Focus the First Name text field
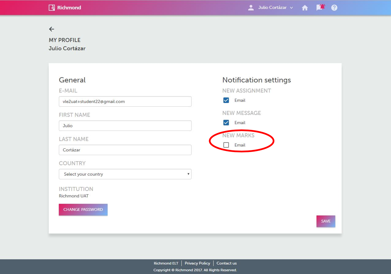This screenshot has width=391, height=274. tap(125, 126)
